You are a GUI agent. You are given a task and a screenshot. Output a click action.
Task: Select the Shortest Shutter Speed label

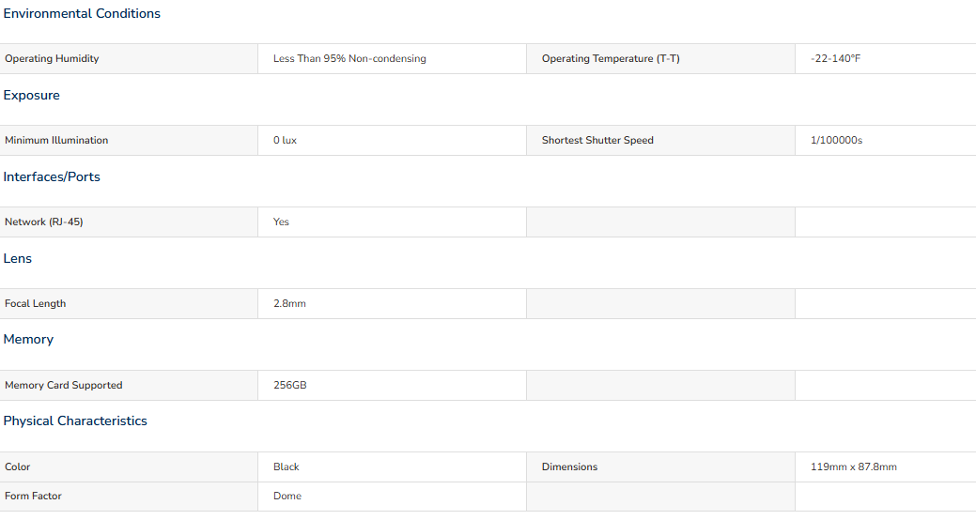597,140
